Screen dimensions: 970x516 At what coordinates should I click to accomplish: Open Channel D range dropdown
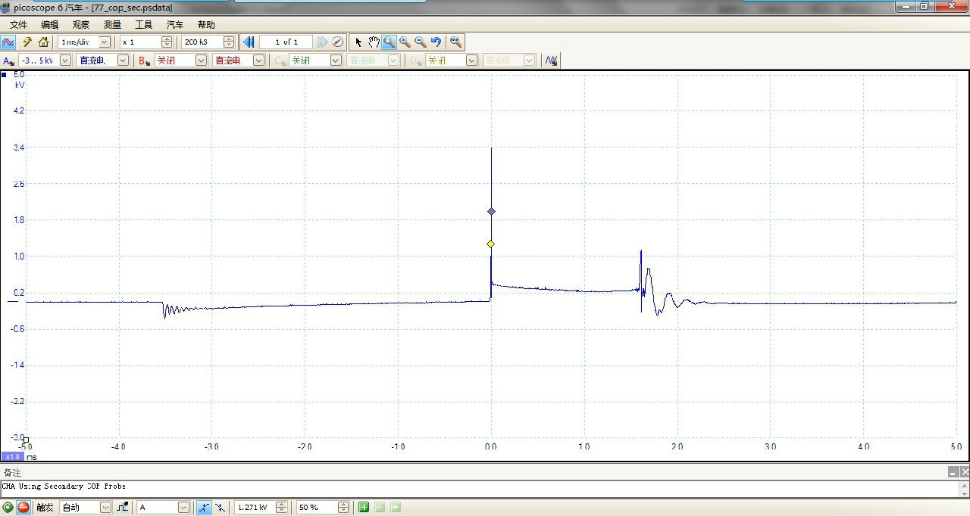pos(471,61)
